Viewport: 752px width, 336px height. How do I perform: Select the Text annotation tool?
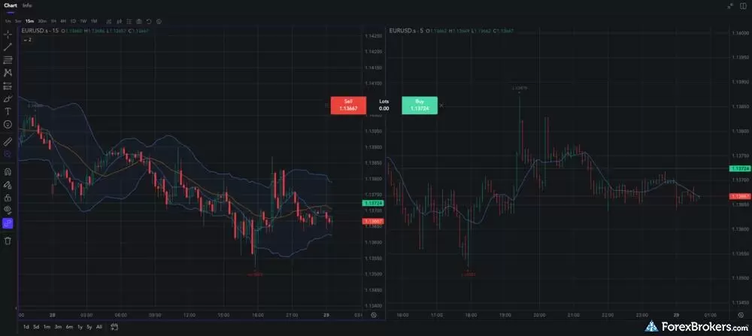8,111
